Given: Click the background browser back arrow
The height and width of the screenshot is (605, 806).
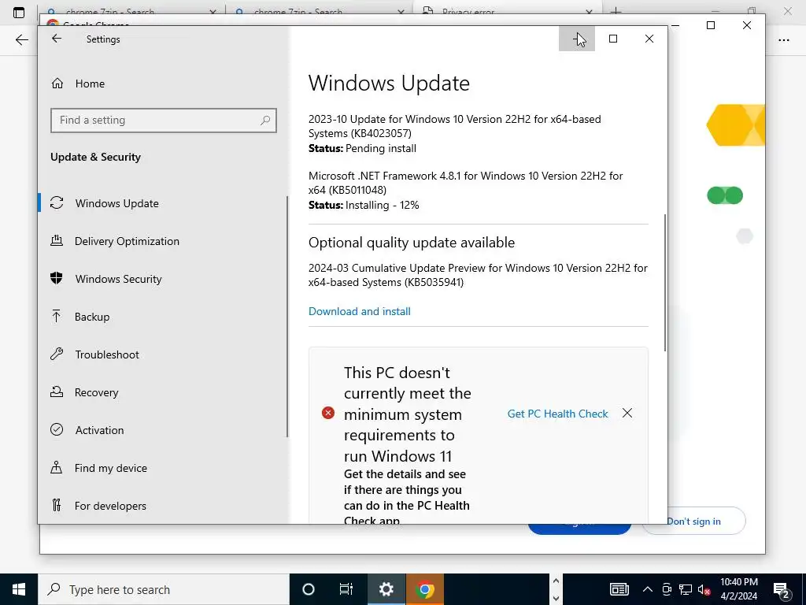Looking at the screenshot, I should (21, 39).
